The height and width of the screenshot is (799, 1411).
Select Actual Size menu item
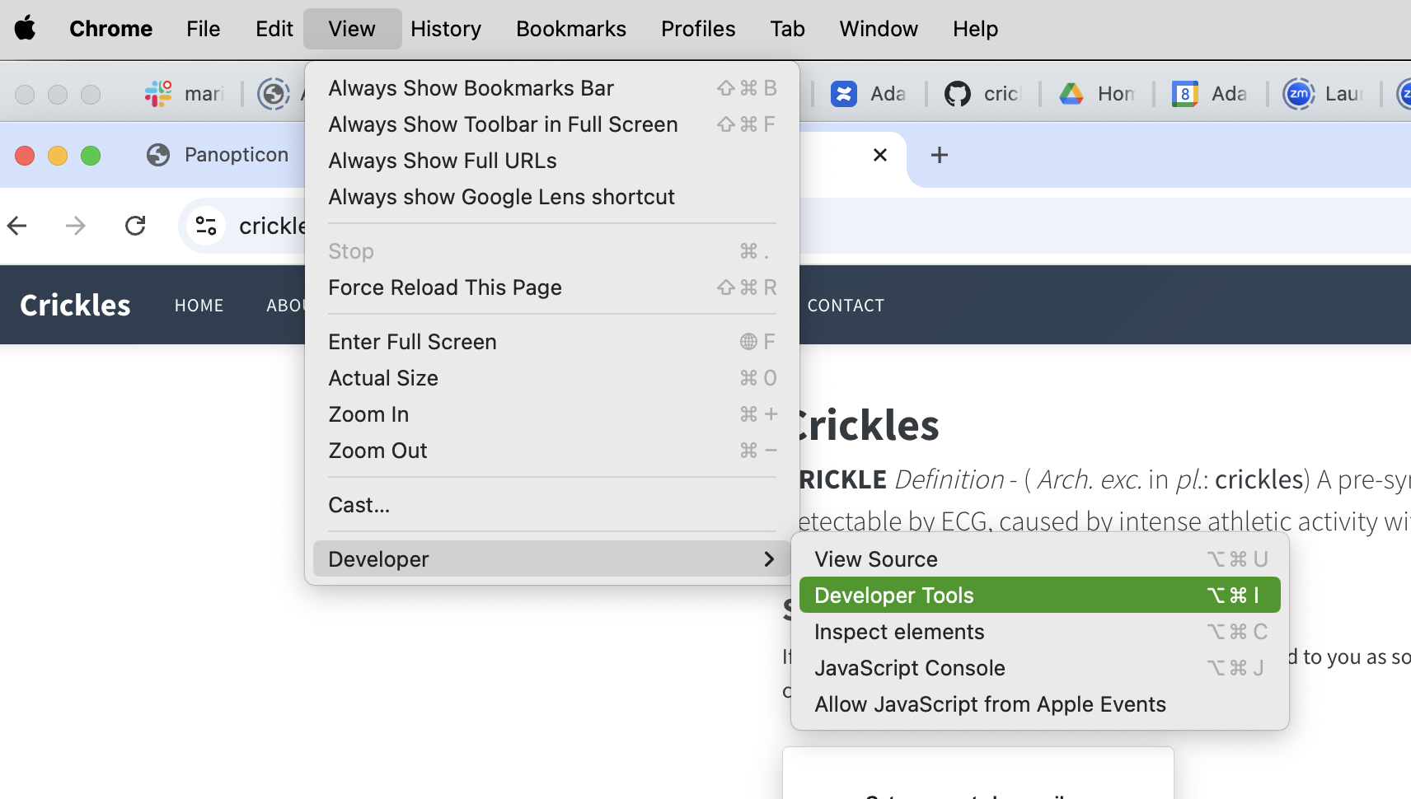pos(552,378)
